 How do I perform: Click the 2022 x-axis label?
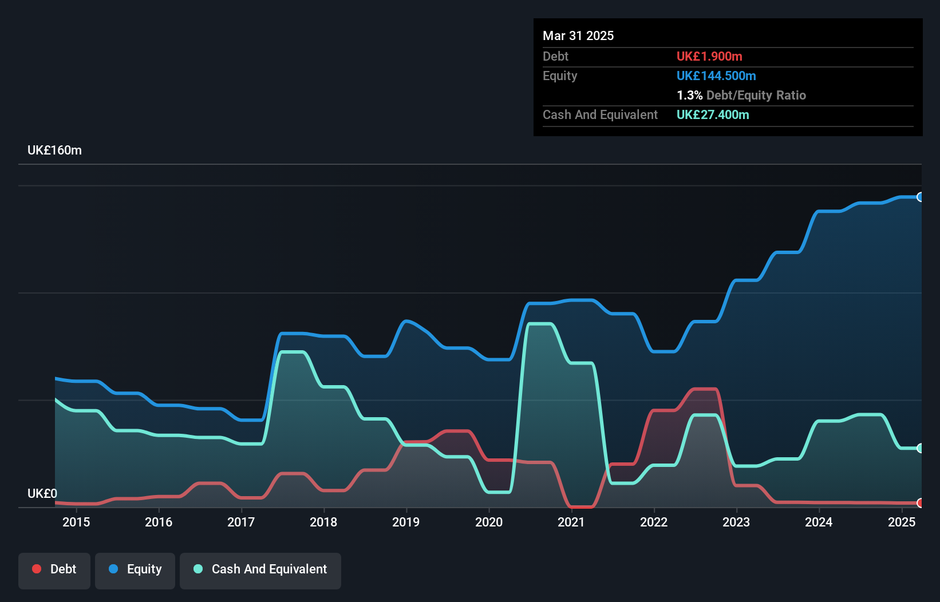tap(654, 522)
